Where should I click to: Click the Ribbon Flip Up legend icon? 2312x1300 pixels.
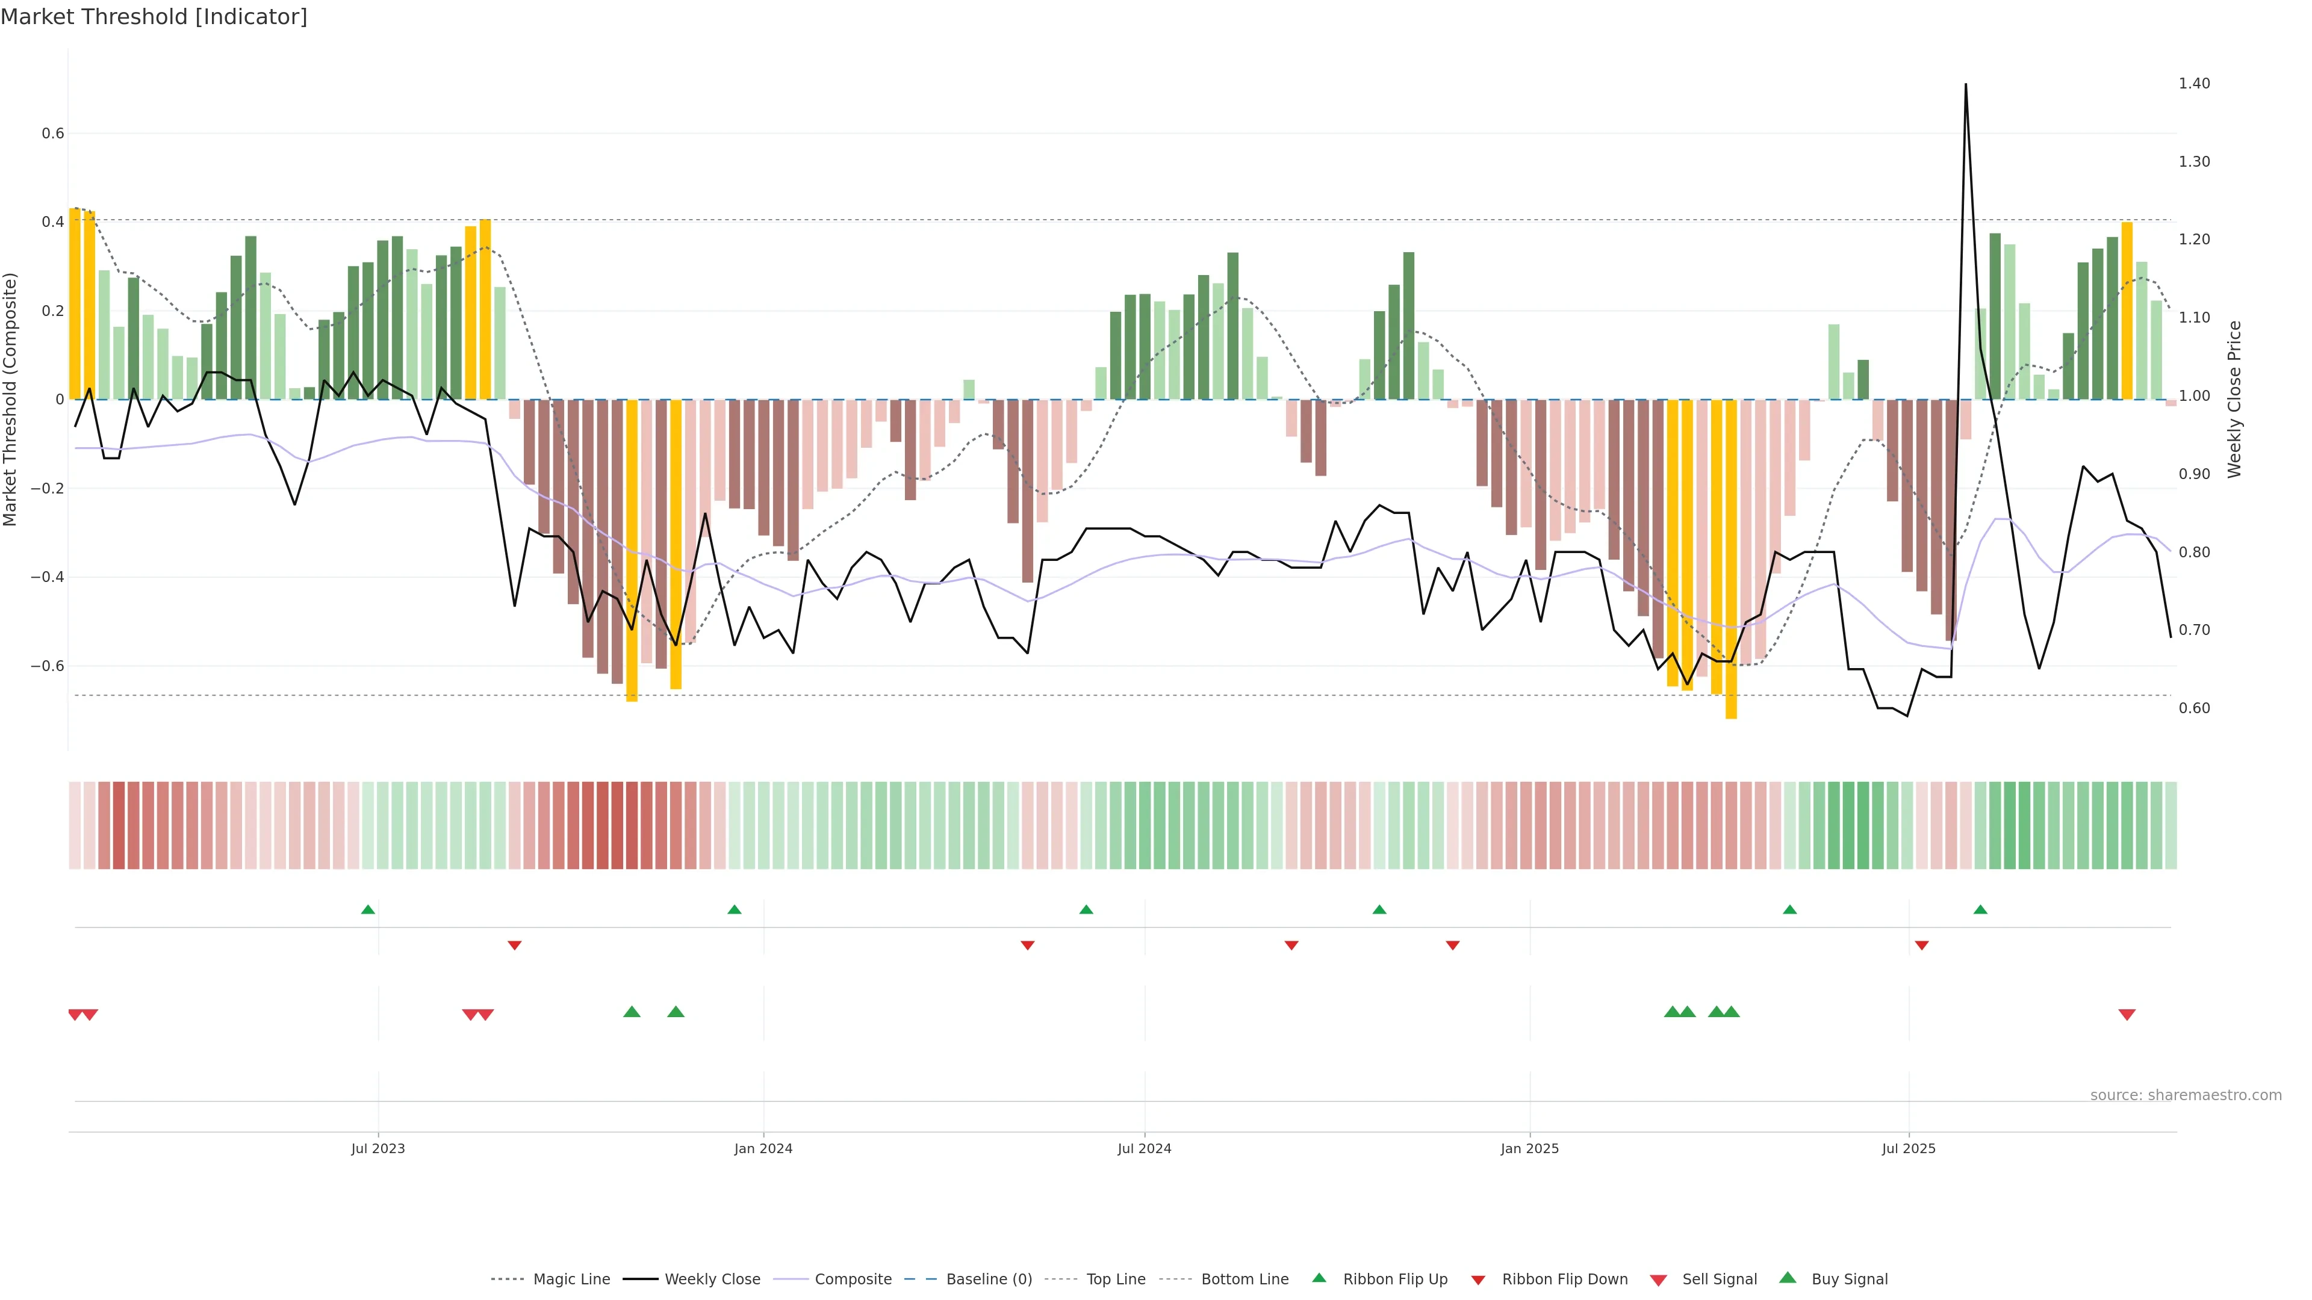(1319, 1278)
